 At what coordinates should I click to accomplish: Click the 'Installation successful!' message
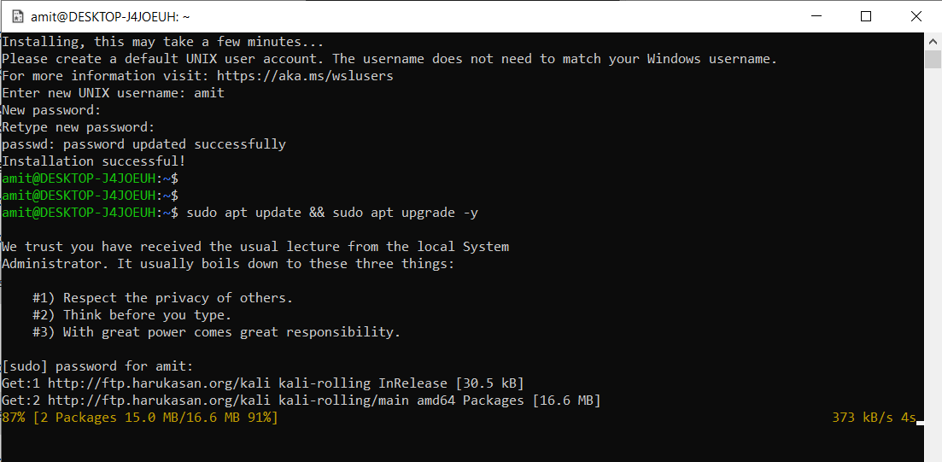coord(94,161)
